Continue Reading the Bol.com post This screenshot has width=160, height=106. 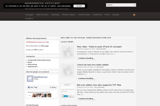point(86,99)
